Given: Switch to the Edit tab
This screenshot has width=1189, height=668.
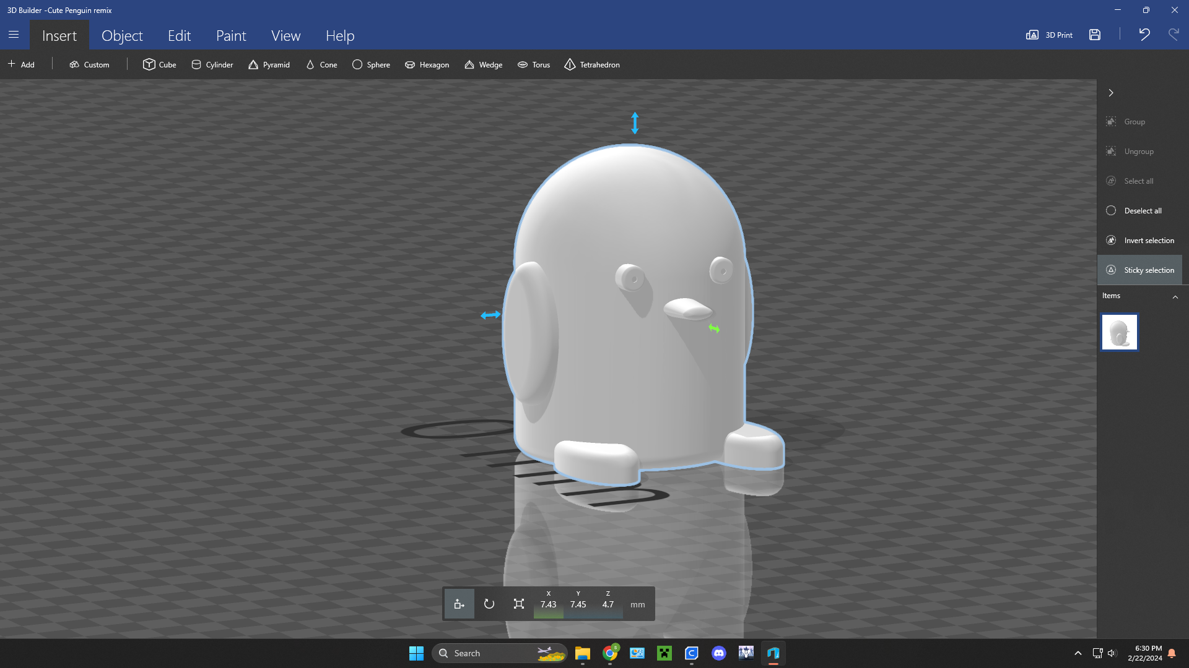Looking at the screenshot, I should click(x=179, y=35).
